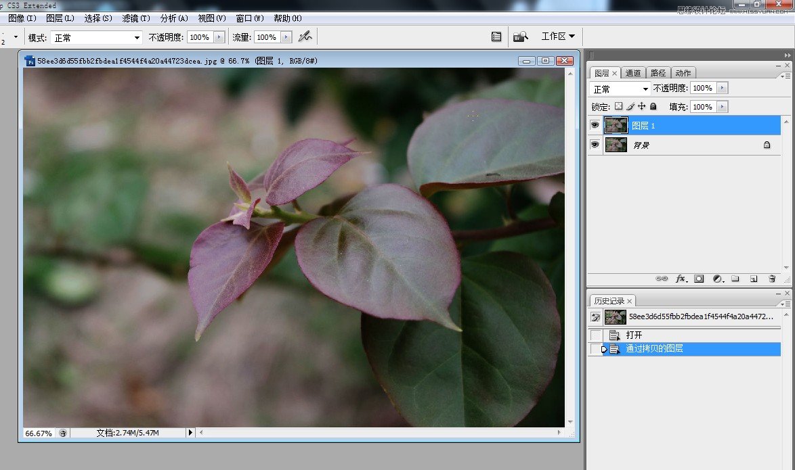Toggle history brush source box for 打开
This screenshot has width=795, height=470.
[596, 335]
